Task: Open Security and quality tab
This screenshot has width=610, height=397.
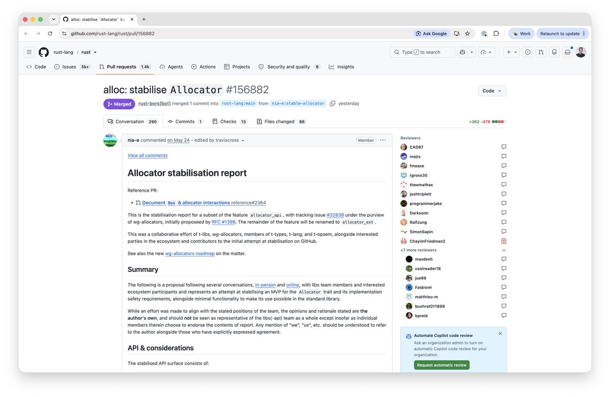Action: [289, 67]
